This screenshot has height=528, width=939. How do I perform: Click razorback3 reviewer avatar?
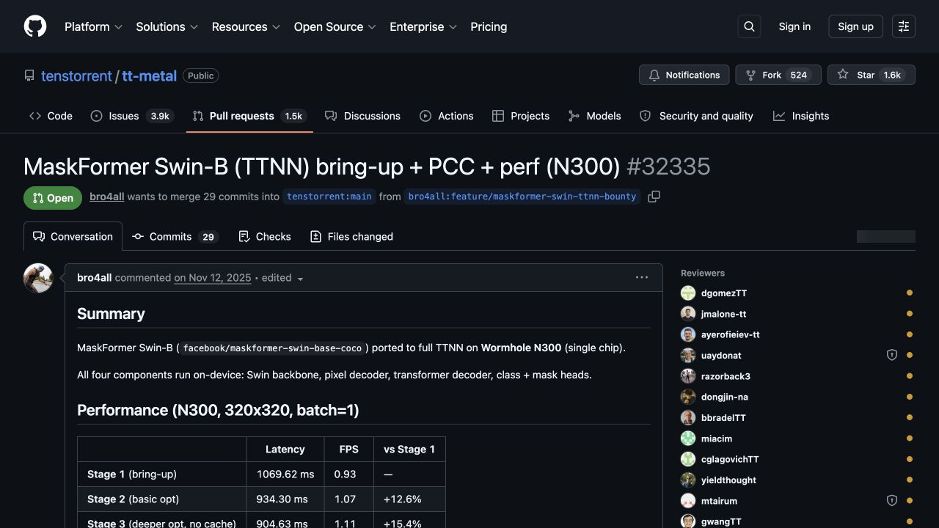point(688,376)
